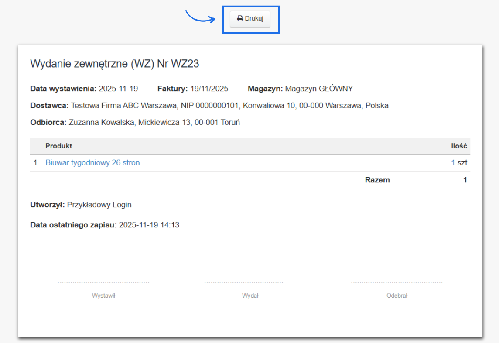Viewport: 499px width, 344px height.
Task: Select the Magazyn GŁÓWNY warehouse text
Action: (319, 88)
